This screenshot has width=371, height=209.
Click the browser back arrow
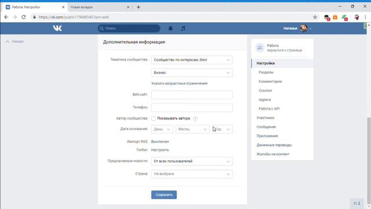[x=6, y=17]
